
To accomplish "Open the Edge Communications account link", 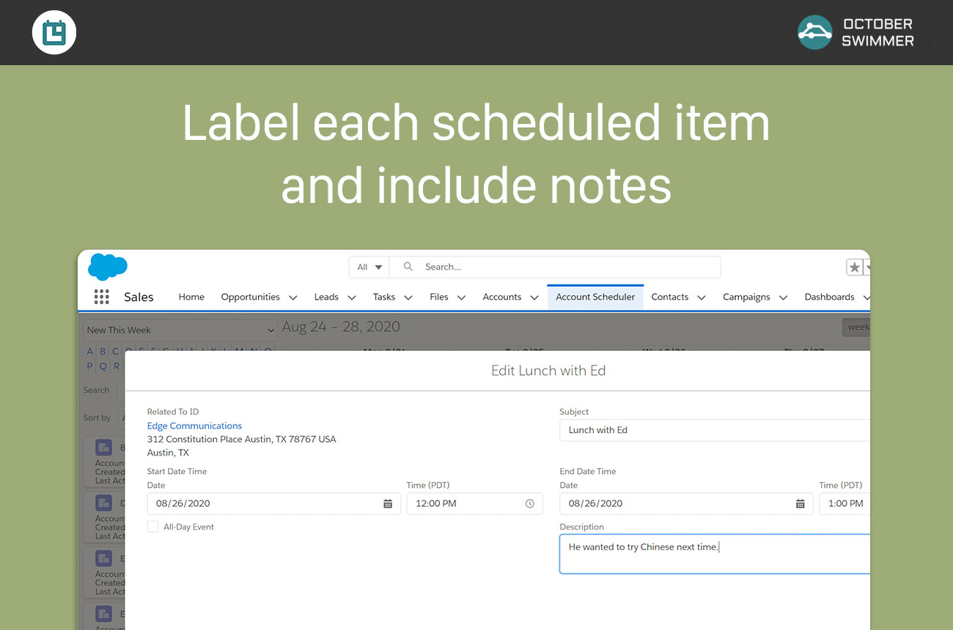I will (x=194, y=426).
